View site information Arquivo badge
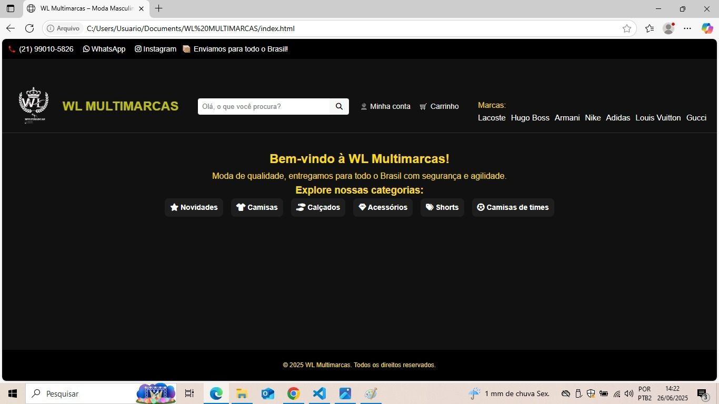The image size is (719, 404). (x=63, y=28)
